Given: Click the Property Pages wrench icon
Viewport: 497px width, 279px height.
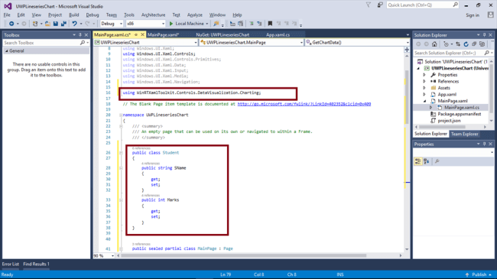Looking at the screenshot, I should 437,161.
